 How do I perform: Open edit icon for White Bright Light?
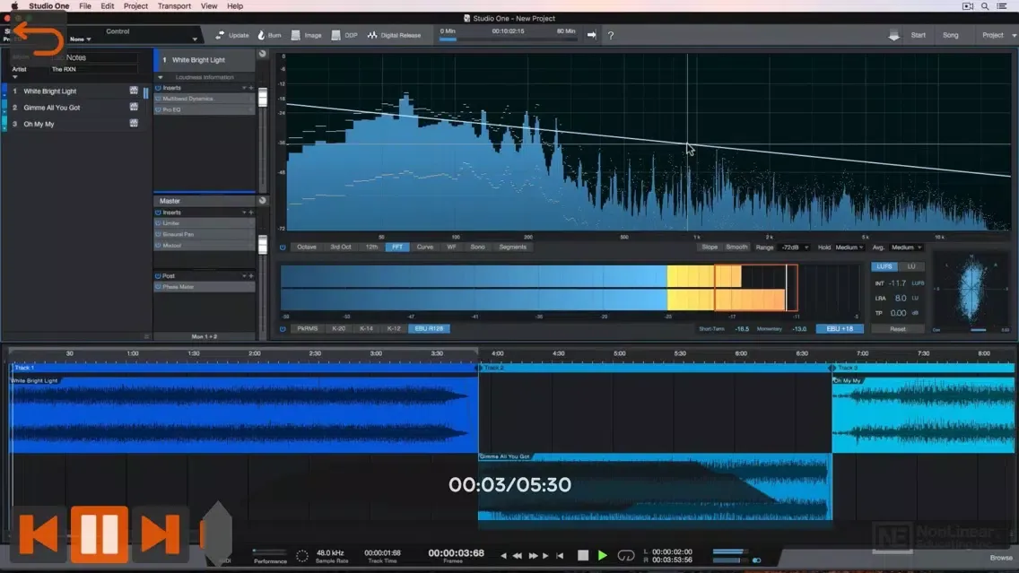tap(134, 91)
